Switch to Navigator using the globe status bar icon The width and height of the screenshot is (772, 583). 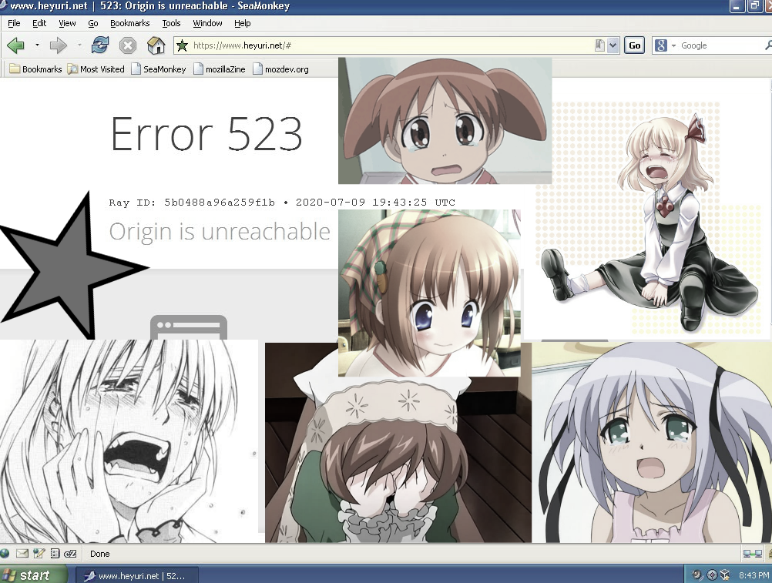click(5, 553)
